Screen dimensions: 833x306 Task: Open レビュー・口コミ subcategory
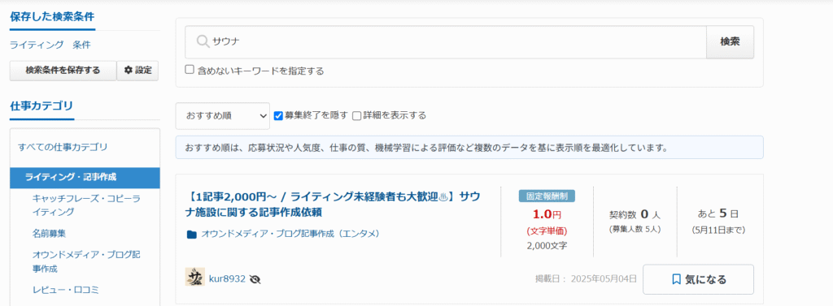point(65,290)
